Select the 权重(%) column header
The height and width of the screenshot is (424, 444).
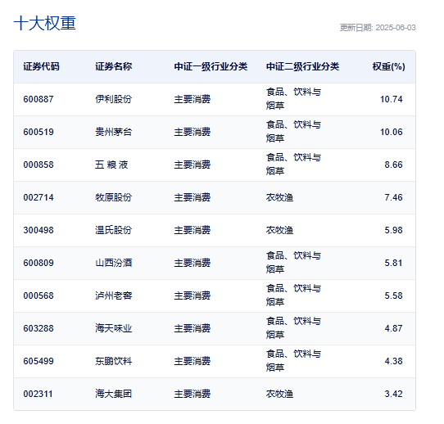click(389, 66)
